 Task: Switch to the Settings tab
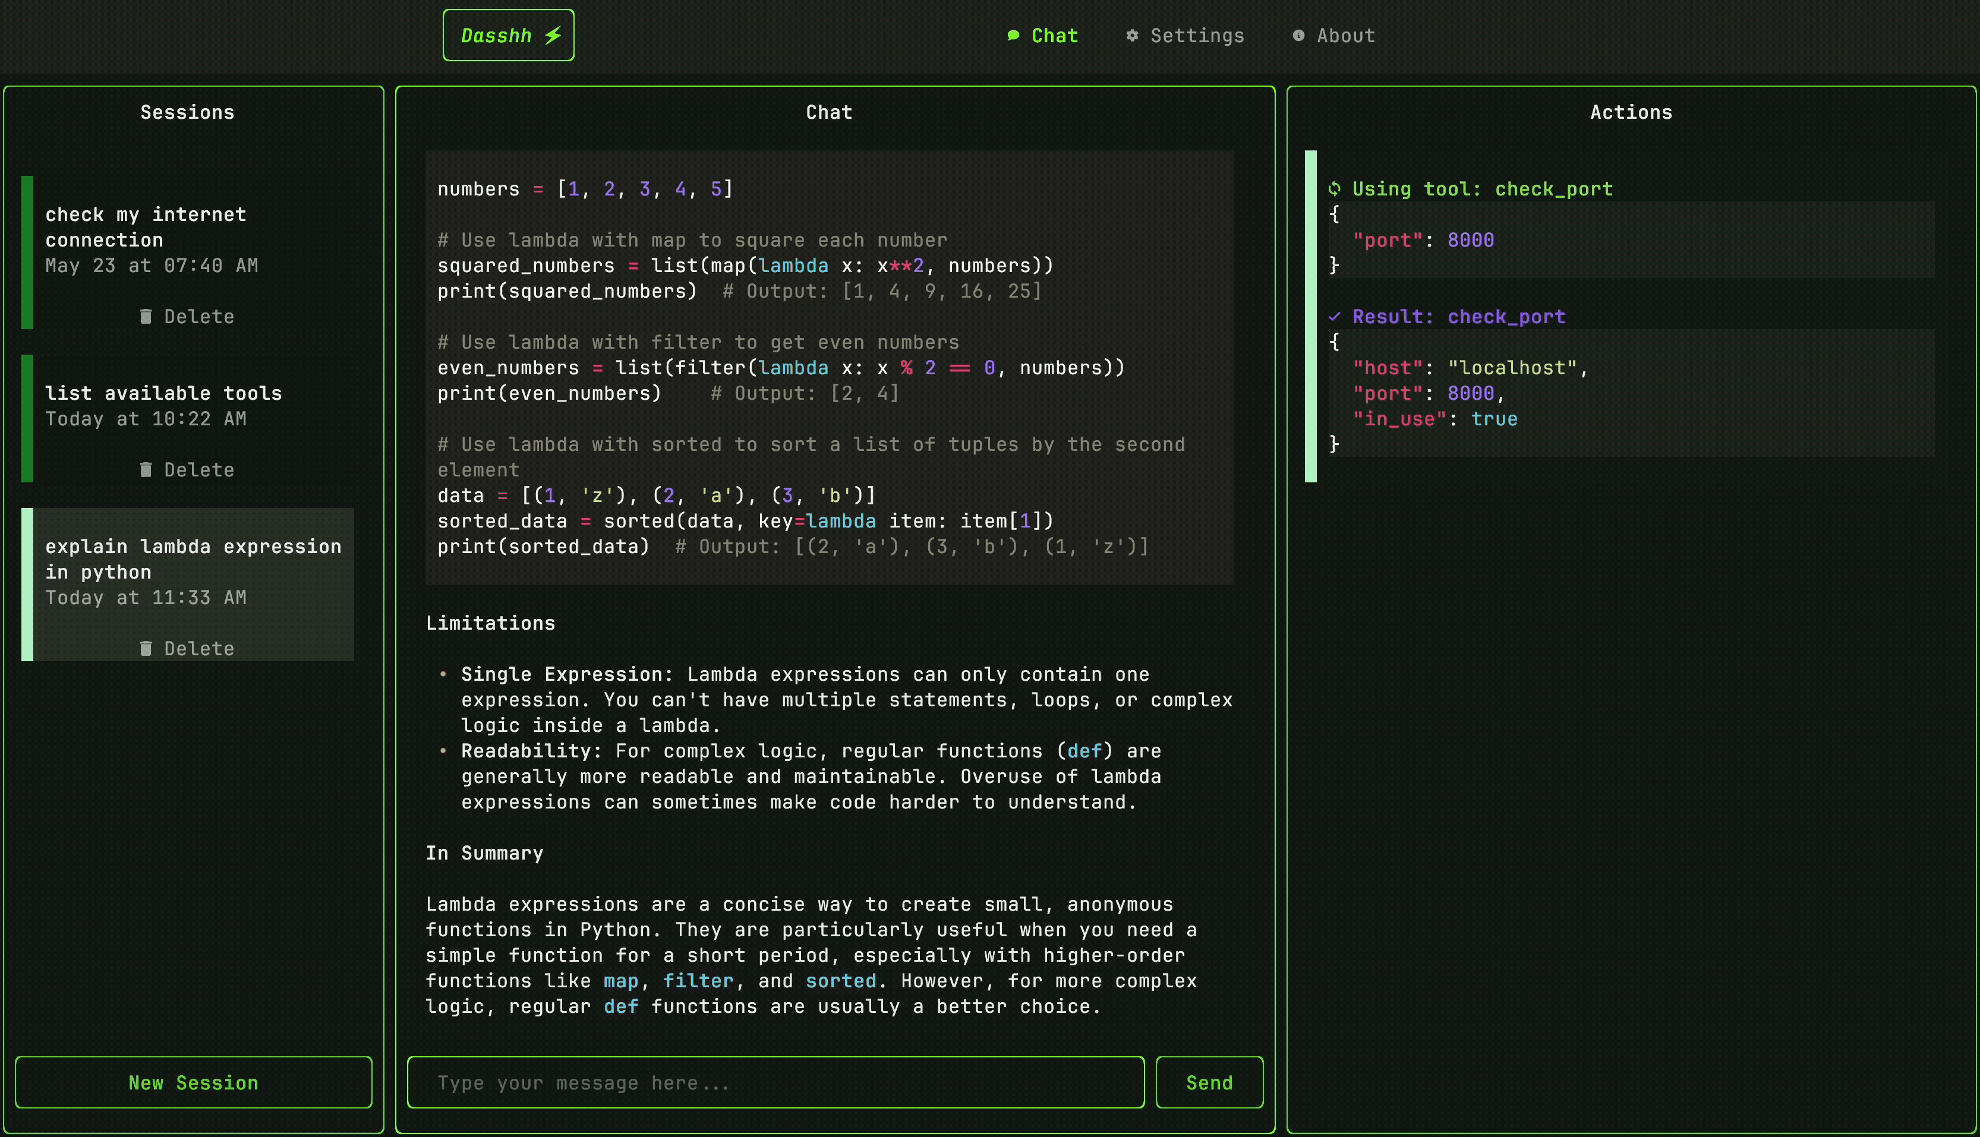[1185, 36]
